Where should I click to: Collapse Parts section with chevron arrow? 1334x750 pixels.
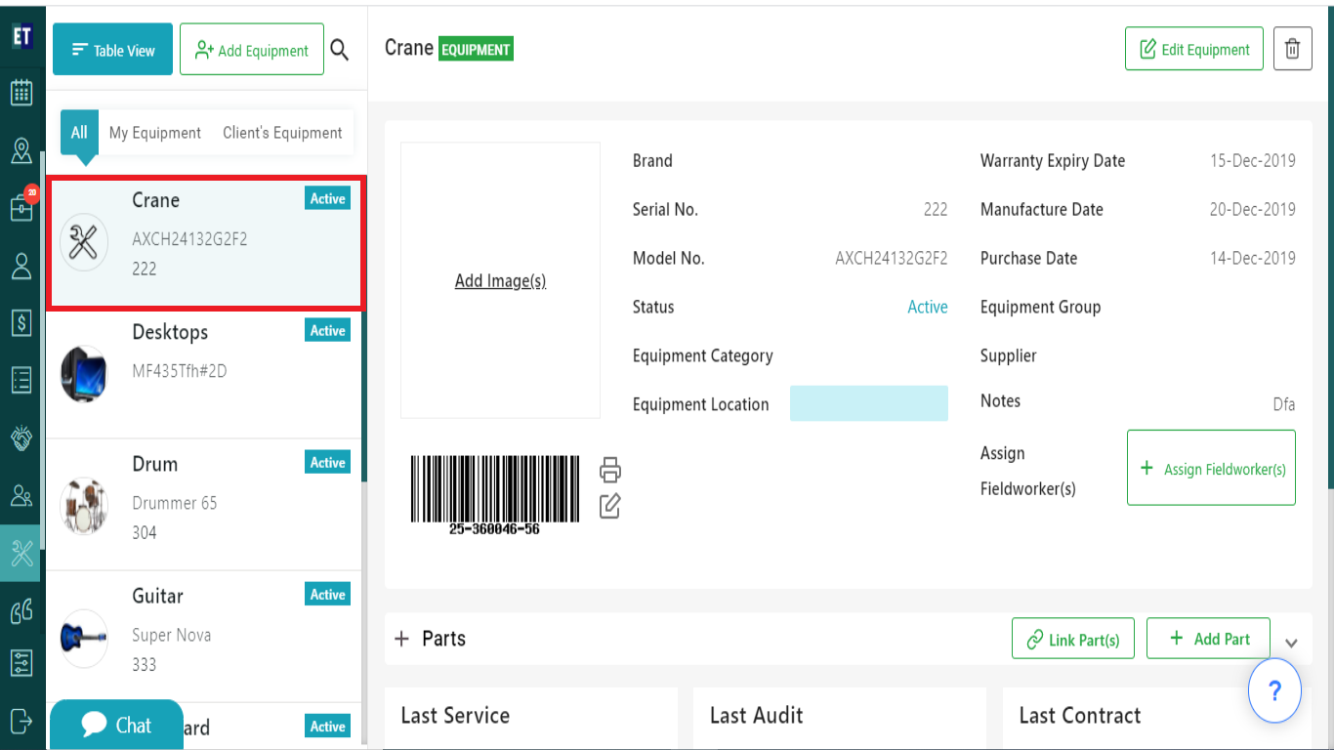coord(1291,643)
